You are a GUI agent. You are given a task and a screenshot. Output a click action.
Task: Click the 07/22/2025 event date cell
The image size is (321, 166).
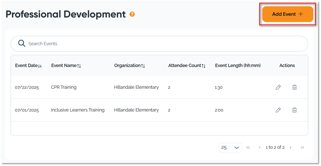(x=27, y=87)
